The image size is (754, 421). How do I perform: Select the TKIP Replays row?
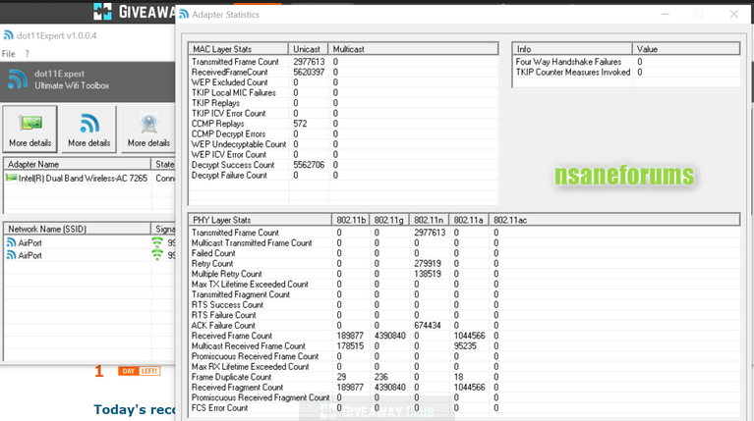click(343, 103)
